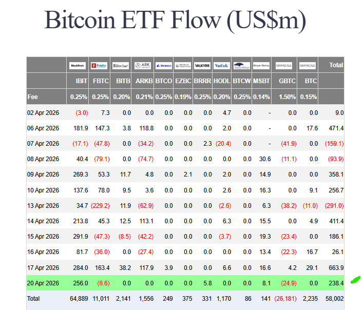This screenshot has width=364, height=310.
Task: Click the Fee row label
Action: [x=33, y=96]
